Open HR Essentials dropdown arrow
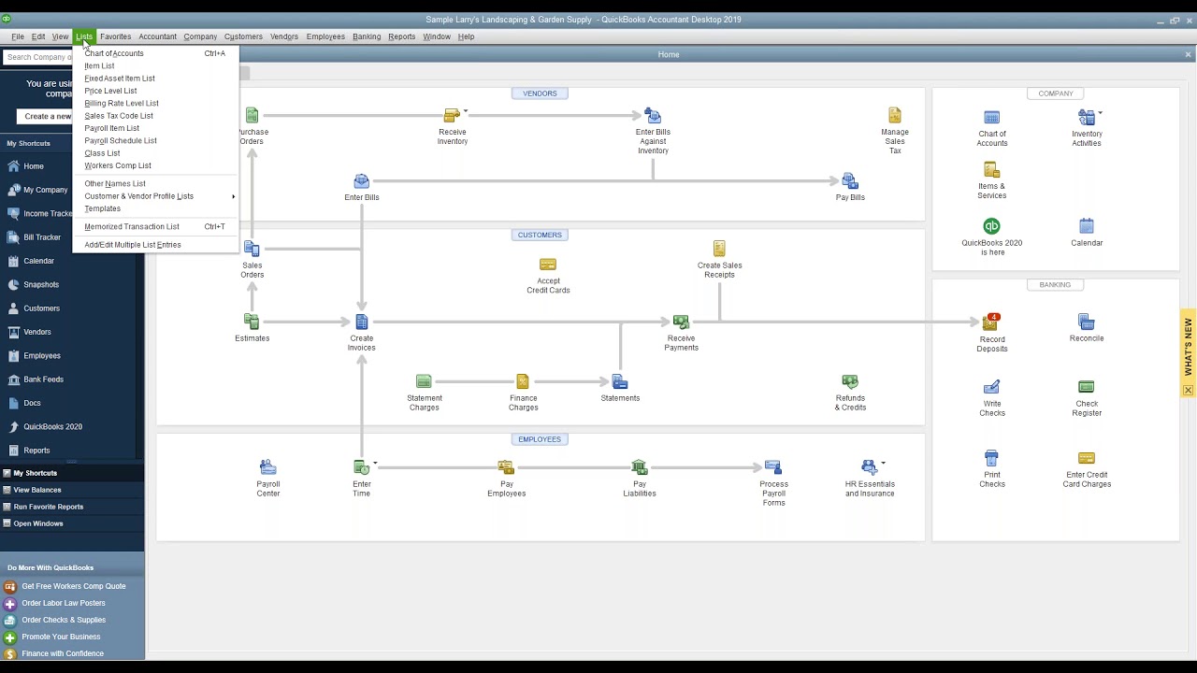 pyautogui.click(x=883, y=464)
